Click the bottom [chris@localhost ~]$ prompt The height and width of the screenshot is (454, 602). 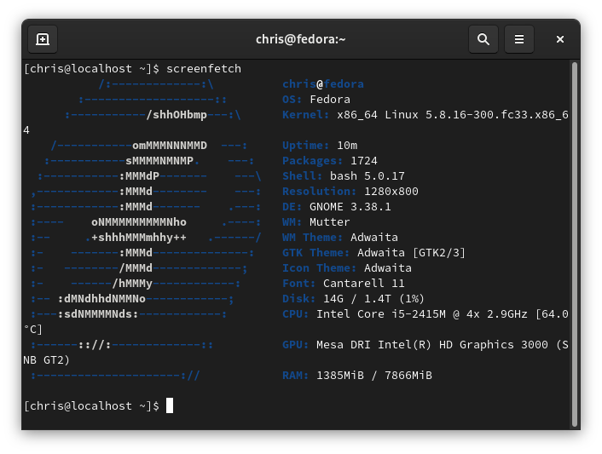pyautogui.click(x=91, y=406)
